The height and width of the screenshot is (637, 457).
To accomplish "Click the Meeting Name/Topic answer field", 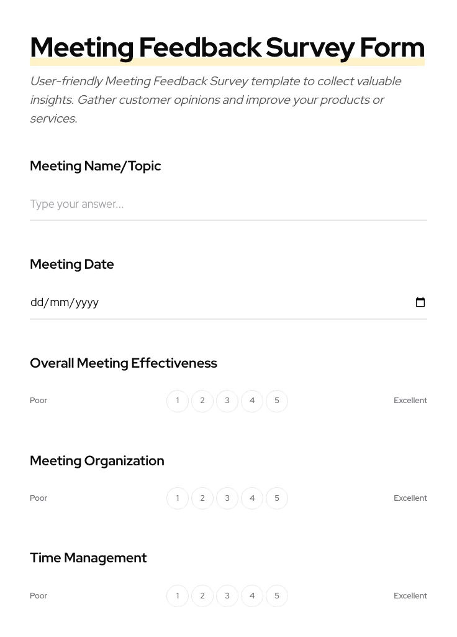I will coord(228,204).
